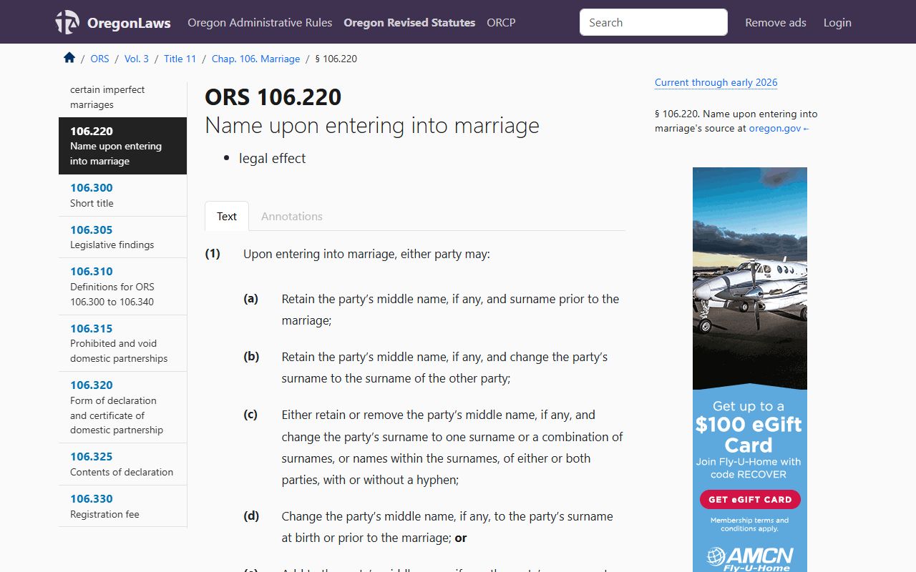916x572 pixels.
Task: Open 106.310 Definitions sidebar item
Action: pyautogui.click(x=122, y=286)
